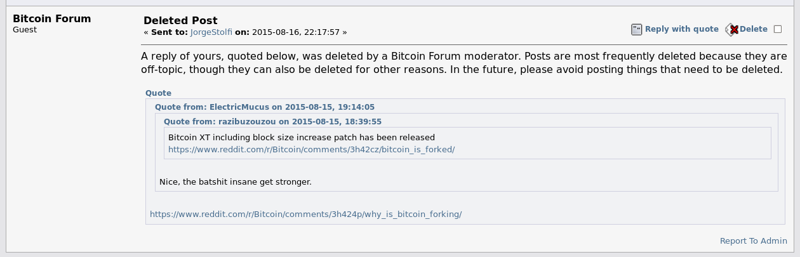
Task: Open JorgeStolfi's profile link
Action: pos(211,32)
